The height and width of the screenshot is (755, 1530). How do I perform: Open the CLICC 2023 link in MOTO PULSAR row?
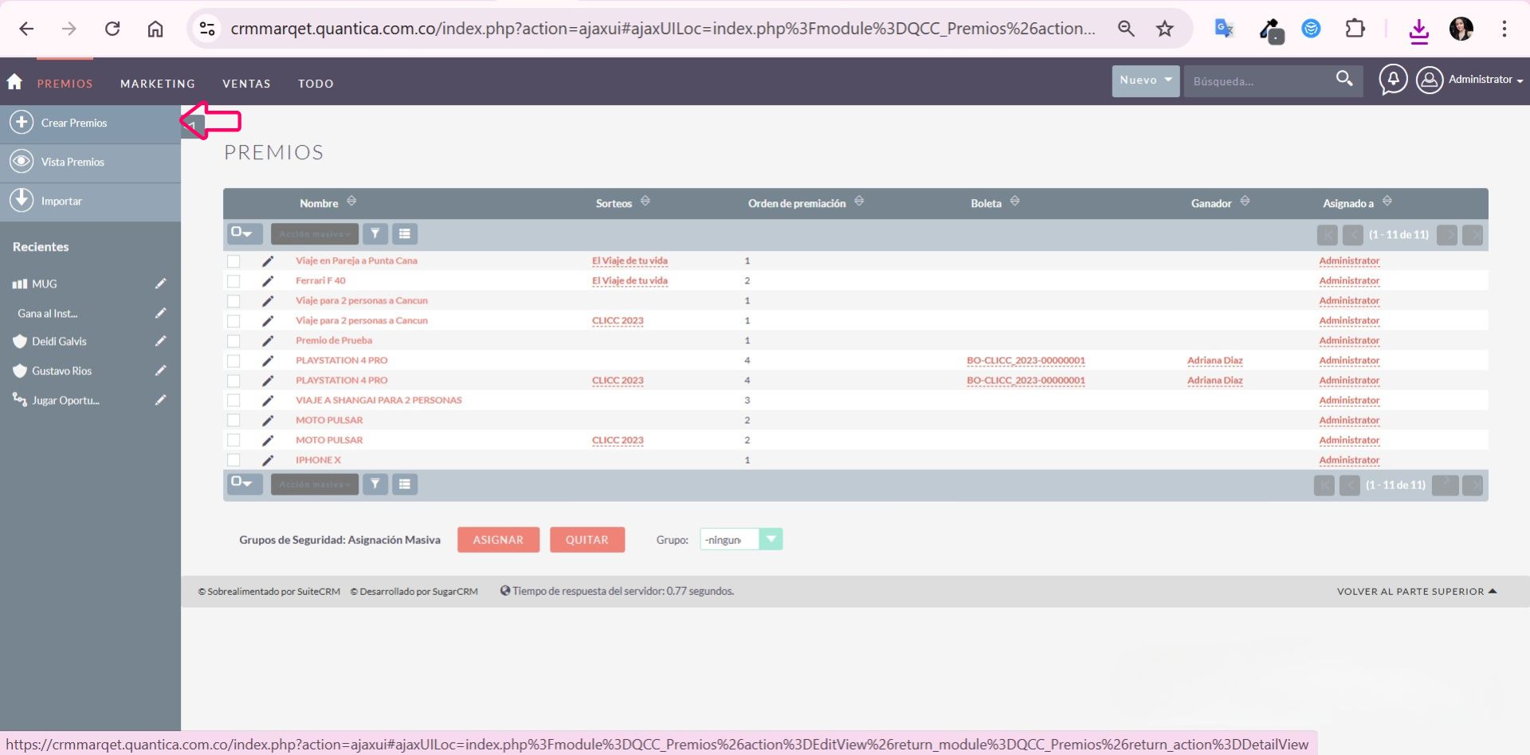(618, 440)
